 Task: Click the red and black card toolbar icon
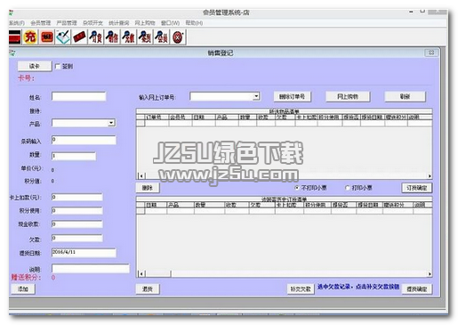point(14,37)
